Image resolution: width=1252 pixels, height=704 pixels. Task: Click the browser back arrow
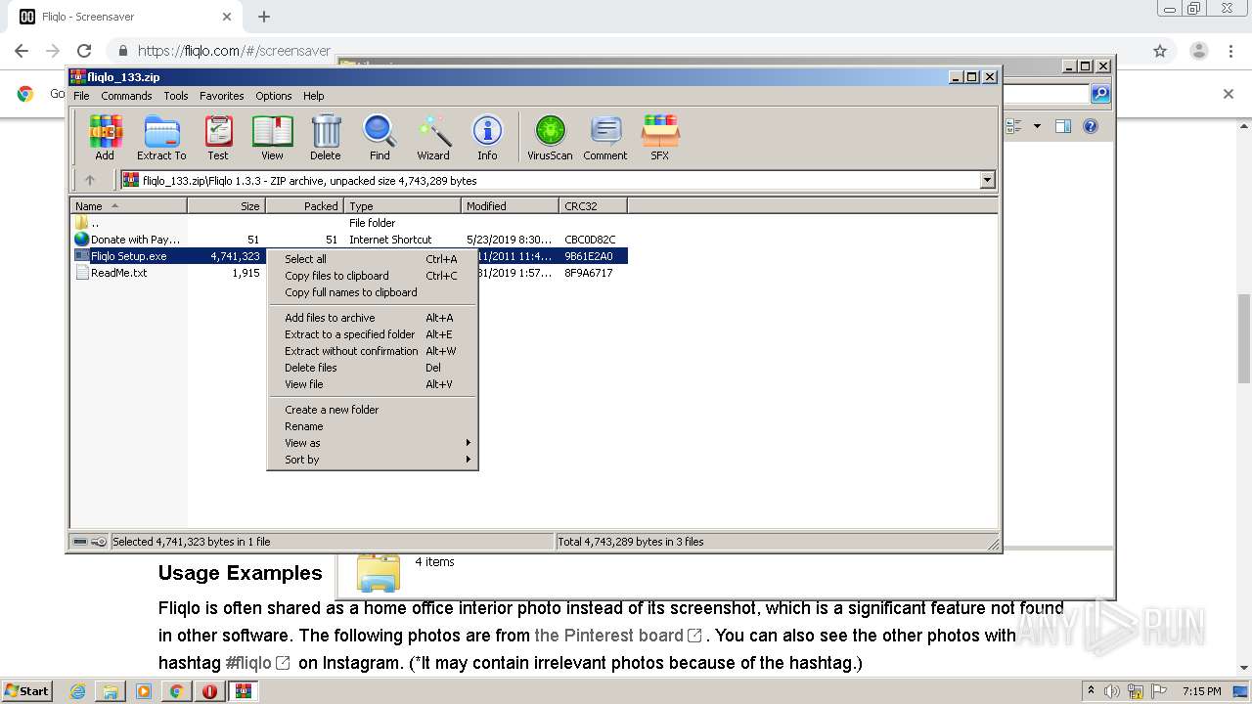point(22,51)
